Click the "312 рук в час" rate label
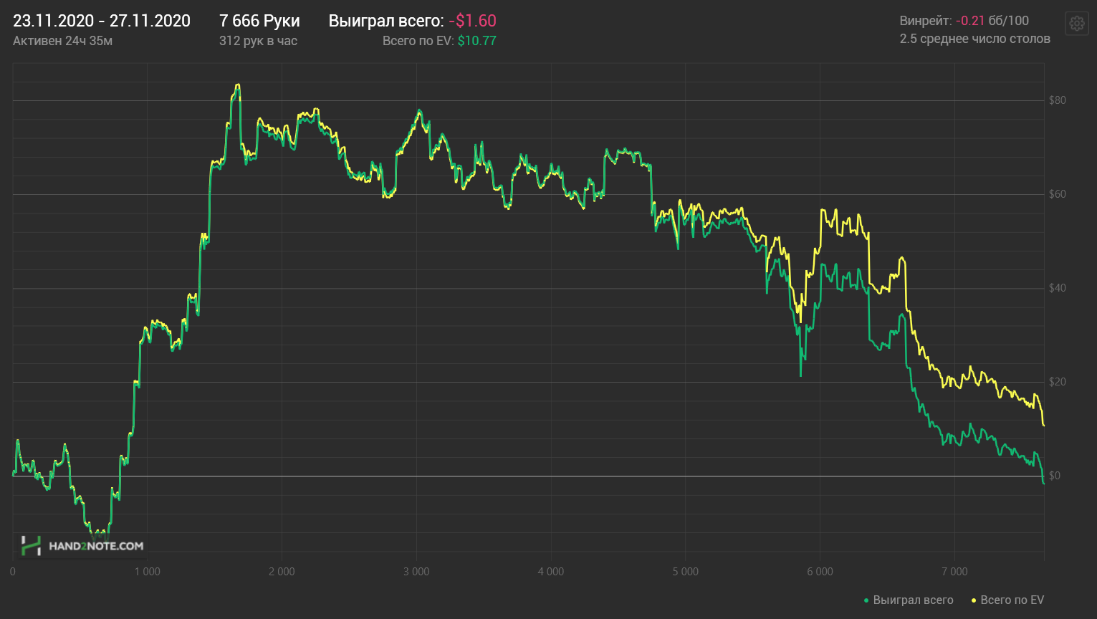1097x619 pixels. [x=258, y=41]
